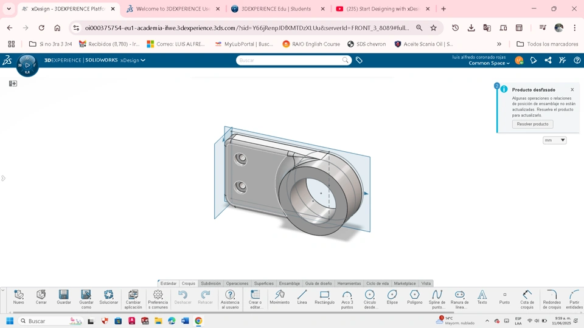Open Todos los marcadores folder
This screenshot has height=328, width=584.
pyautogui.click(x=547, y=44)
